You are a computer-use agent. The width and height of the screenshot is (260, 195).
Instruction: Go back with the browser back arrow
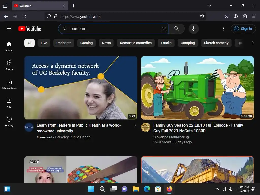coord(6,17)
